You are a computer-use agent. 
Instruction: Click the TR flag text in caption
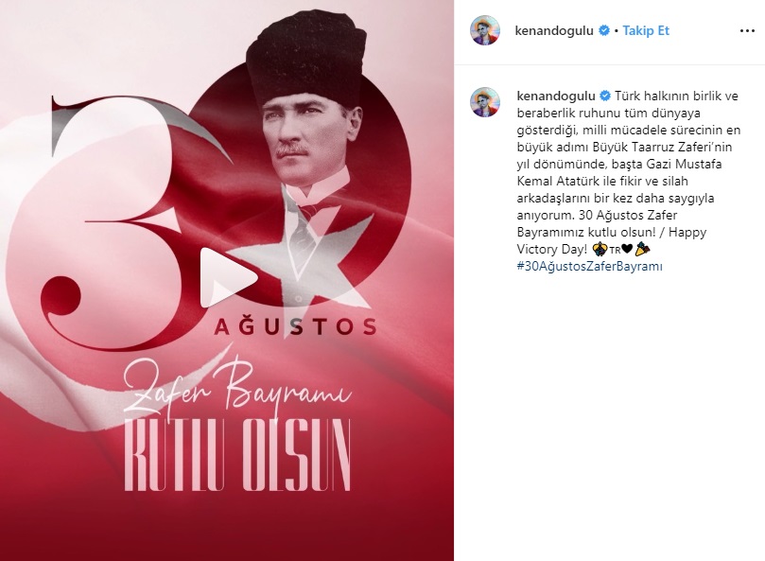pos(615,251)
